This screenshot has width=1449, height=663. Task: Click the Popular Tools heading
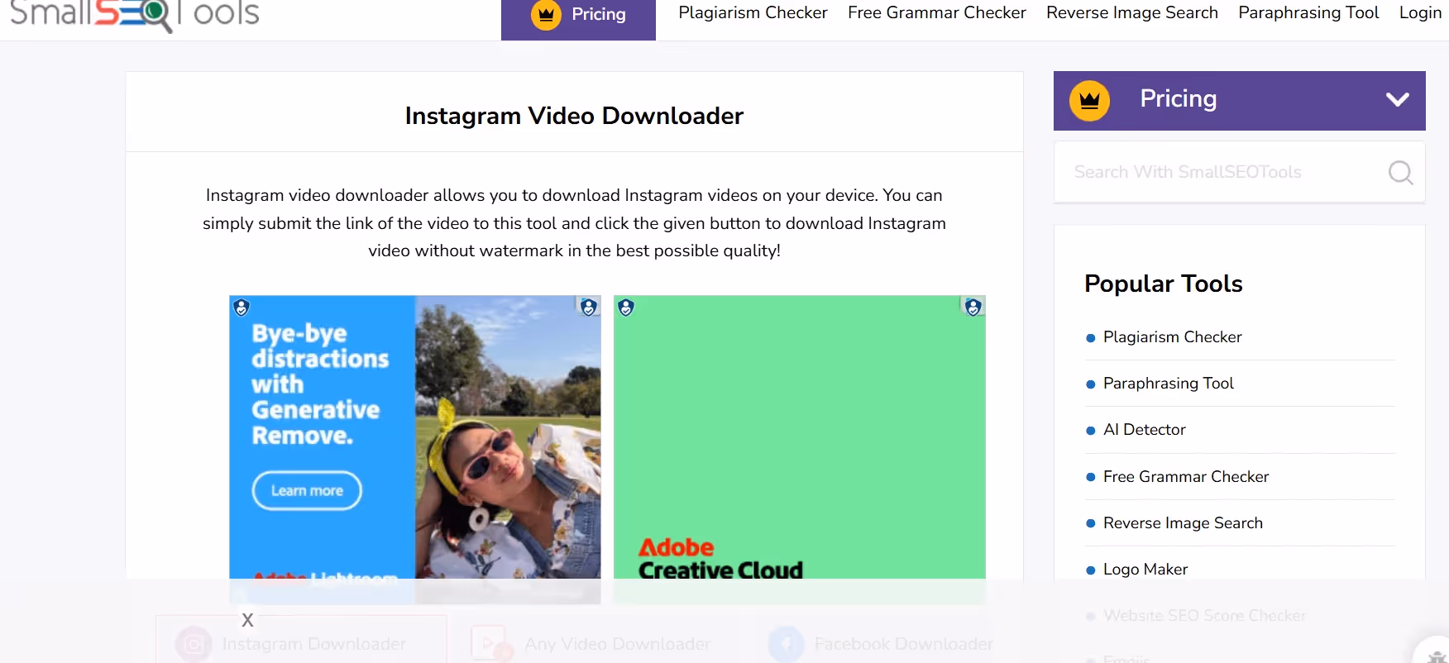[1163, 284]
